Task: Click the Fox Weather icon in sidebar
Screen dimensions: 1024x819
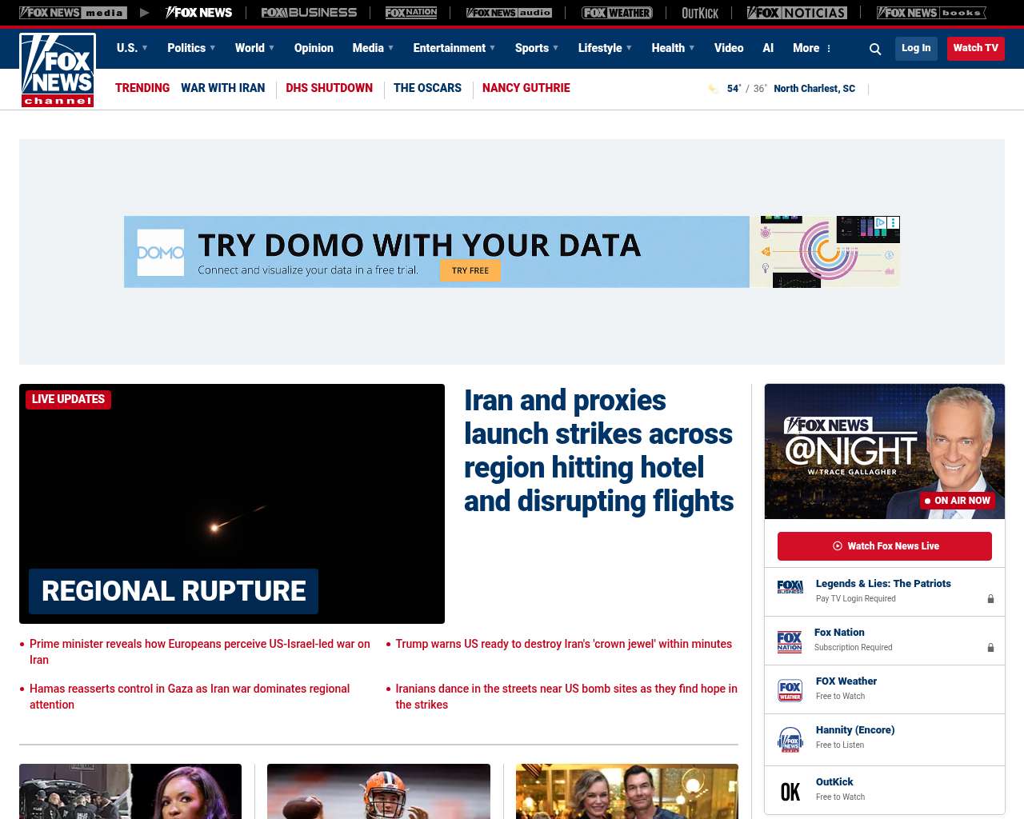Action: (x=790, y=690)
